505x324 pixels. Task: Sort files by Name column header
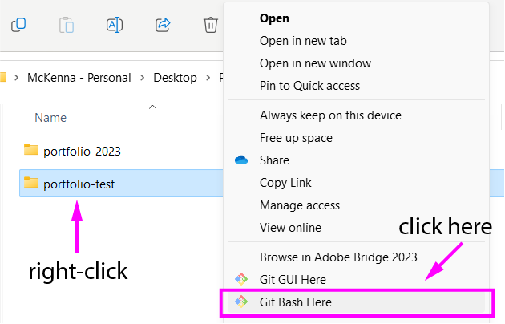(x=50, y=118)
